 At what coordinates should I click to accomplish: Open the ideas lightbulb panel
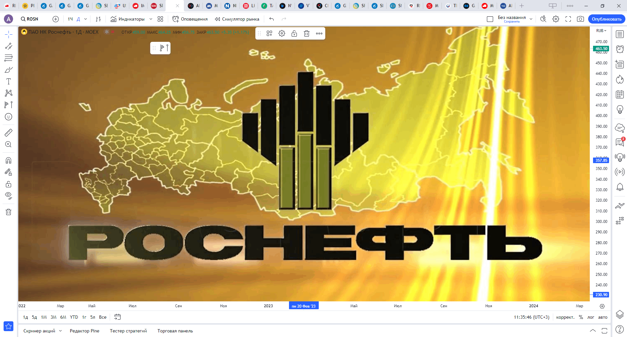tap(620, 110)
